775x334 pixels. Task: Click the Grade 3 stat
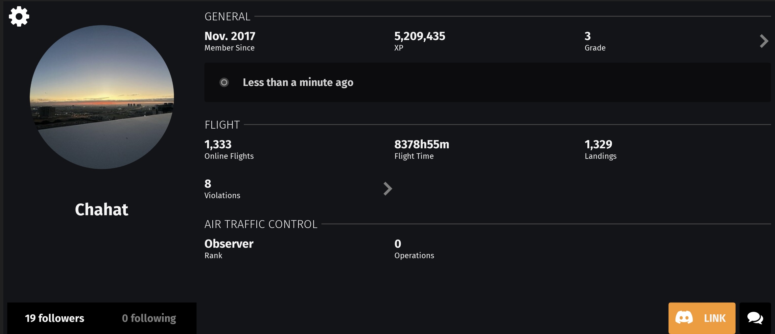(x=595, y=41)
